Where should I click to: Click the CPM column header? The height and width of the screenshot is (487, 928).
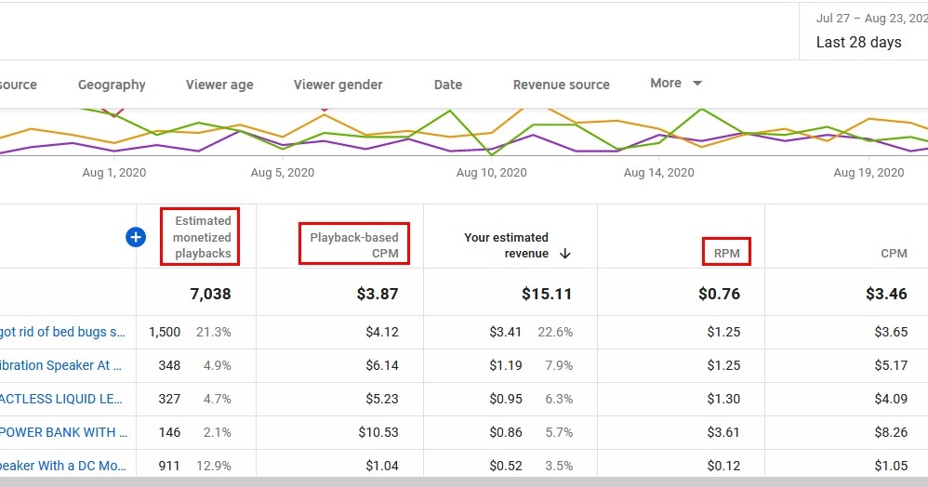click(x=894, y=254)
